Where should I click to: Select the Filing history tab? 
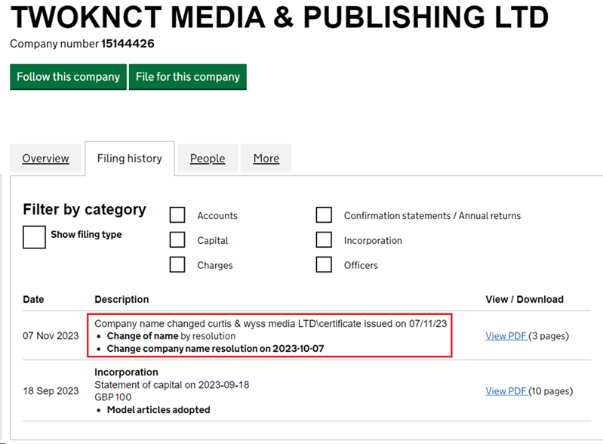130,158
